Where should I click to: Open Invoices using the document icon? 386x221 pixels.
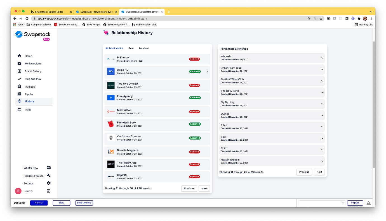20,87
